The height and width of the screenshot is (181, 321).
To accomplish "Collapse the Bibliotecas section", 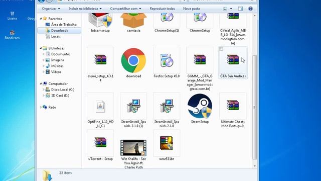I will tap(41, 48).
